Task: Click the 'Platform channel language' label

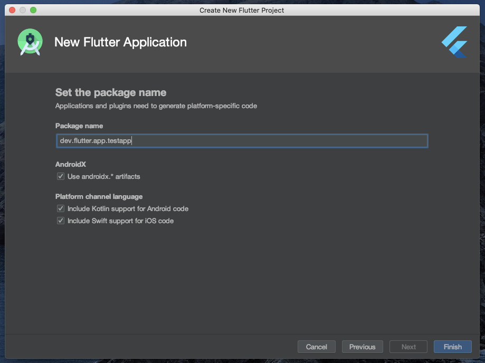Action: (x=99, y=197)
